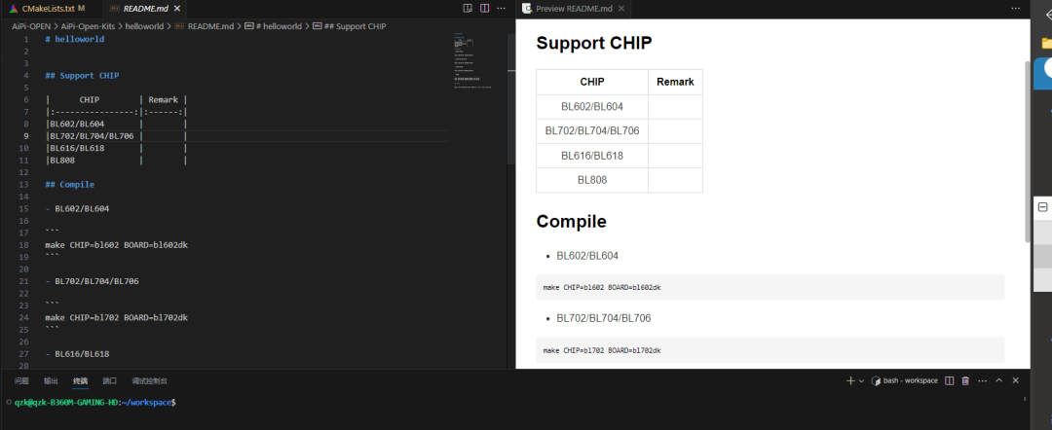Click minus box icon beside preview window

[1042, 207]
